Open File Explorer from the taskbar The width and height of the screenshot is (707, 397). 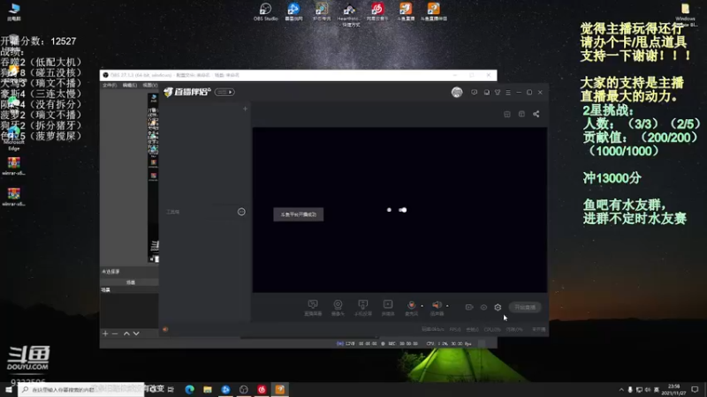pos(208,389)
